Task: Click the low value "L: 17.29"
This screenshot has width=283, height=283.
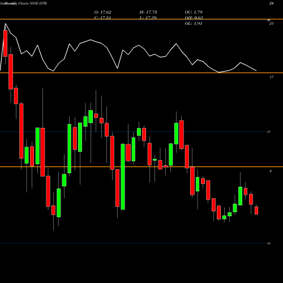Action: pos(148,18)
